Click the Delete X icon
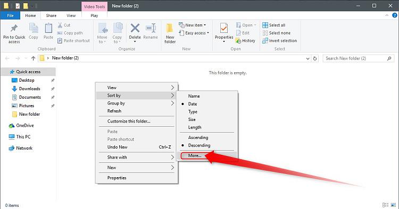 (135, 28)
